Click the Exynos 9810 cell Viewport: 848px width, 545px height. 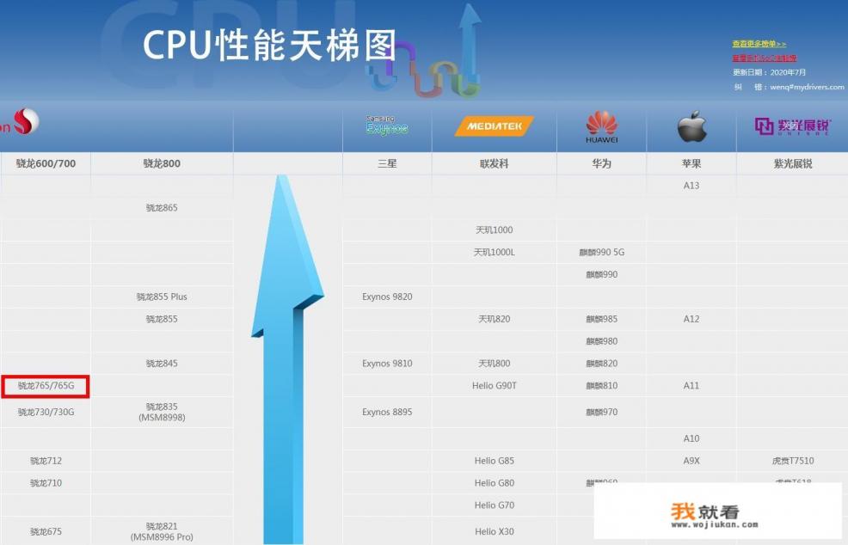[x=387, y=364]
